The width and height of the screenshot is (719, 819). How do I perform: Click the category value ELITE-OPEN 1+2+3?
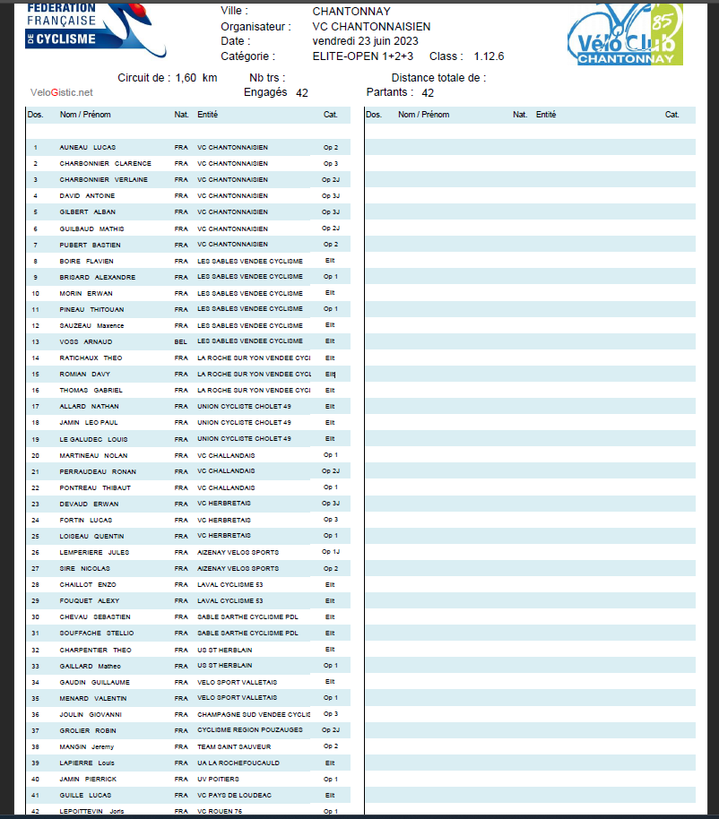(x=362, y=56)
